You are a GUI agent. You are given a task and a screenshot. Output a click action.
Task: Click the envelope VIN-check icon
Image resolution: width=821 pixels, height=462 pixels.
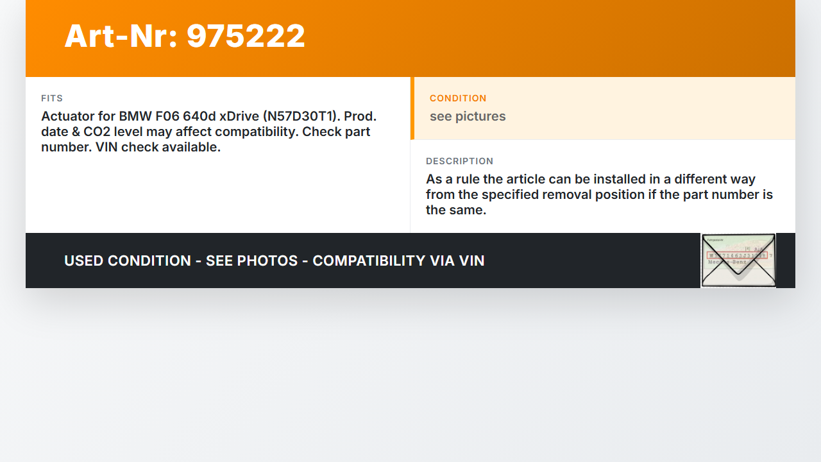(x=738, y=261)
